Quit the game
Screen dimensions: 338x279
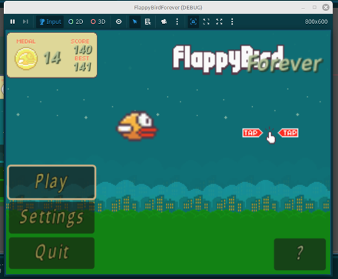[x=52, y=252]
